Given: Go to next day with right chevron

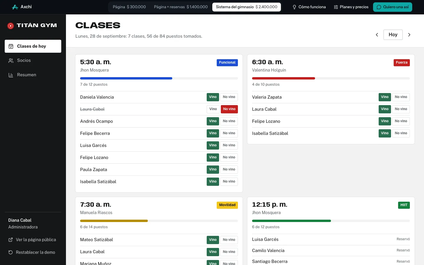Looking at the screenshot, I should coord(409,35).
